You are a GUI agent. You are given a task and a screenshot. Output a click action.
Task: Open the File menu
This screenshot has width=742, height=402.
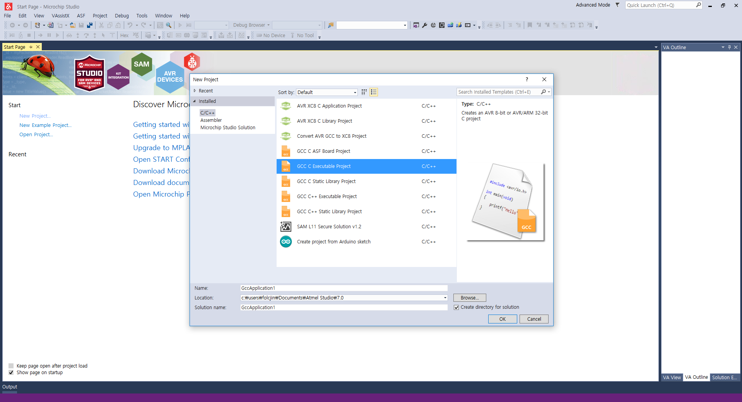(7, 16)
